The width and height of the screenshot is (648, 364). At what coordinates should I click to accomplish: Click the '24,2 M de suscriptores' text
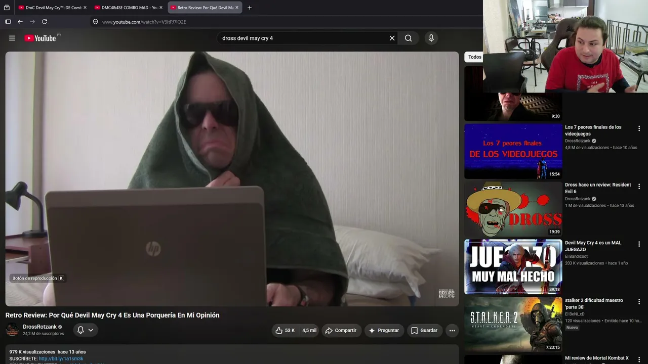tap(43, 334)
